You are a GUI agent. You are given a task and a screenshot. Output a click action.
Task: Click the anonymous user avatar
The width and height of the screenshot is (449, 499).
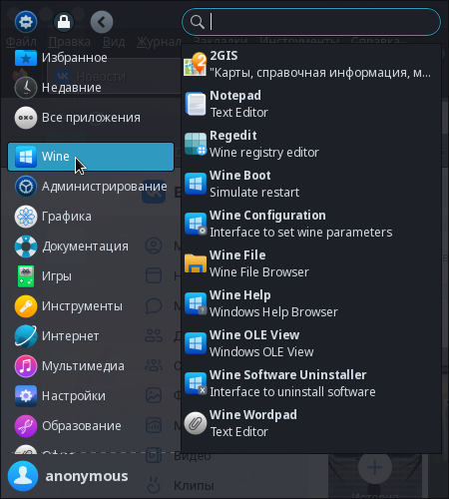[x=23, y=476]
